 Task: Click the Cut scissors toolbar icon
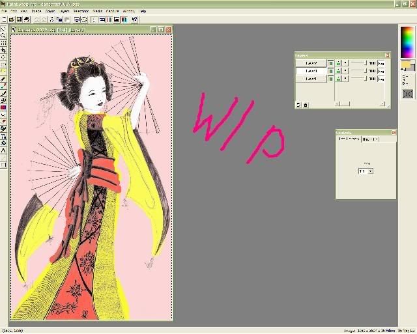click(x=52, y=20)
